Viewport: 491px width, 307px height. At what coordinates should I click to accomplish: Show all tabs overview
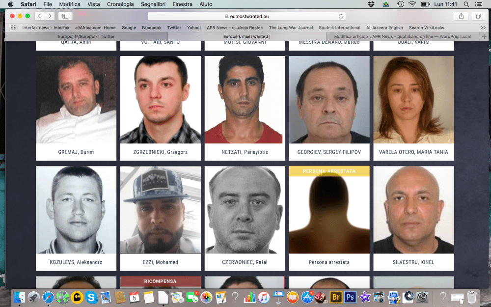[x=478, y=16]
